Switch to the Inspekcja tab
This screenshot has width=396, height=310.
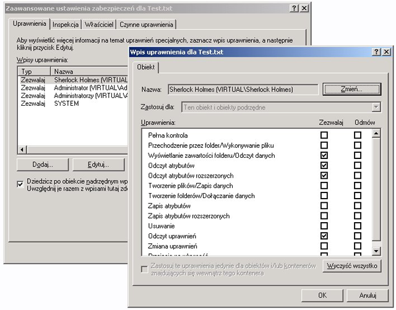click(x=65, y=24)
